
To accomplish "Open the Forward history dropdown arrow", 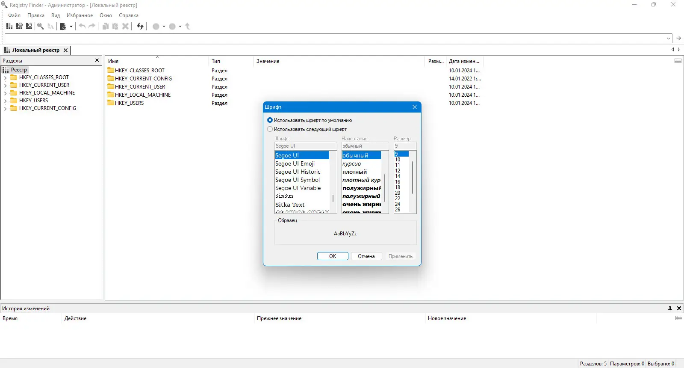I will coord(180,27).
